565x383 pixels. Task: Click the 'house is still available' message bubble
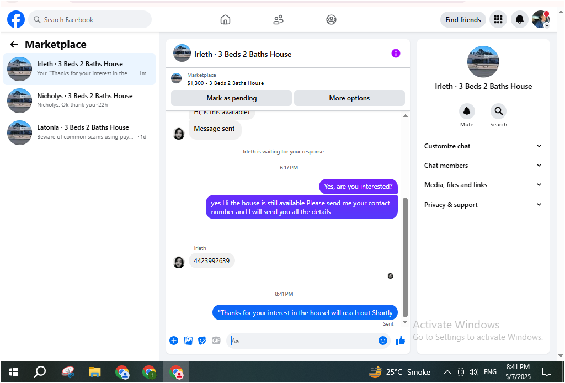click(x=302, y=207)
